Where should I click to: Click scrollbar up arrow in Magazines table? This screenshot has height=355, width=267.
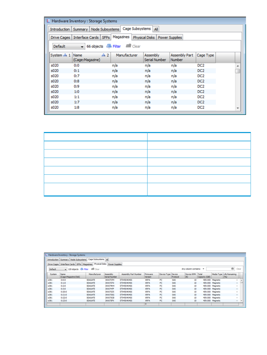pos(238,66)
